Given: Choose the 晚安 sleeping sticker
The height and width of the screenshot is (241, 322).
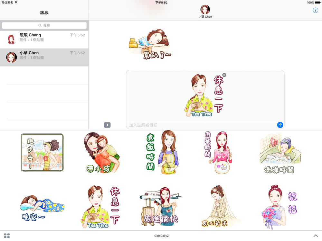Looking at the screenshot, I should coord(42,207).
